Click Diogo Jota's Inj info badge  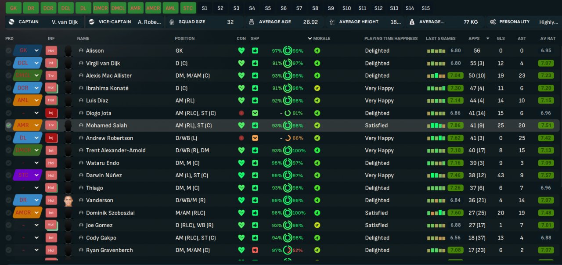pyautogui.click(x=51, y=113)
